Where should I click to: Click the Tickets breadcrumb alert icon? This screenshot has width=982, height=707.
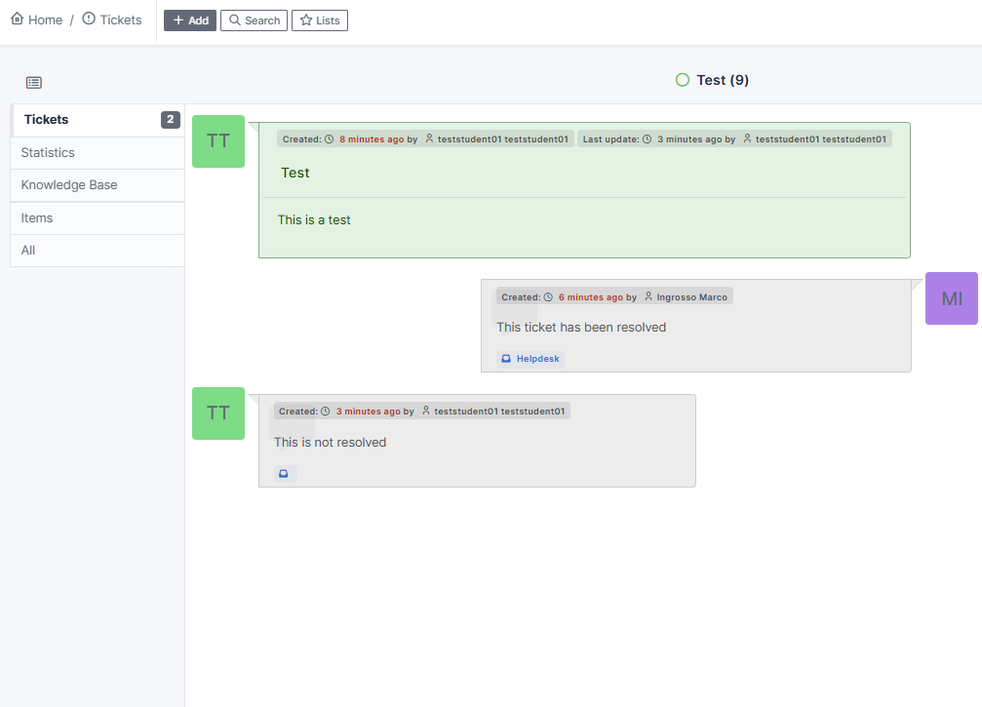click(89, 20)
